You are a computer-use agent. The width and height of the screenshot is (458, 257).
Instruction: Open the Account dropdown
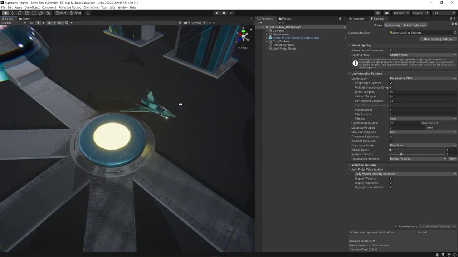click(401, 13)
